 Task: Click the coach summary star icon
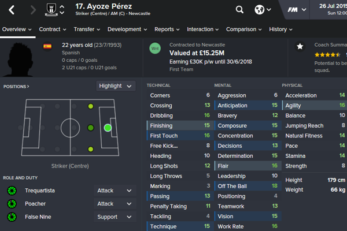pyautogui.click(x=300, y=46)
